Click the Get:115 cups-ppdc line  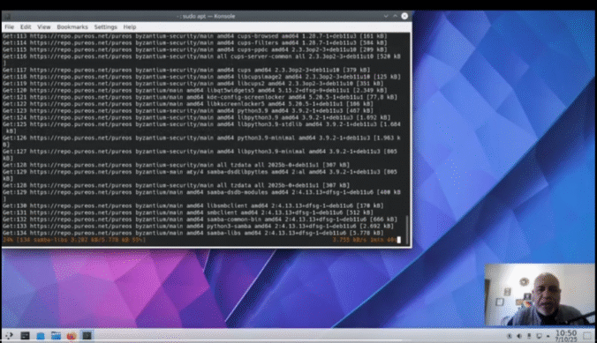pyautogui.click(x=194, y=49)
